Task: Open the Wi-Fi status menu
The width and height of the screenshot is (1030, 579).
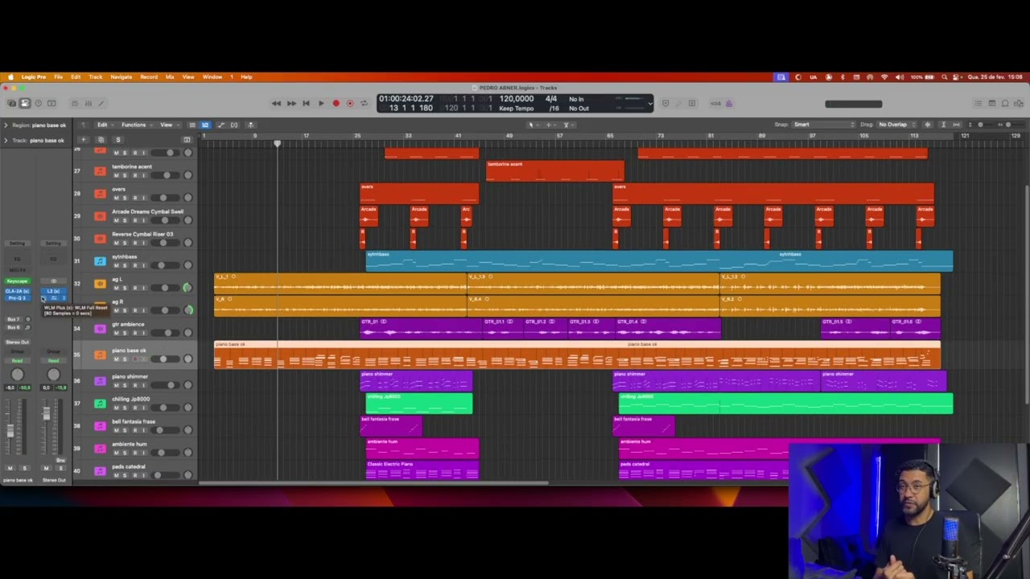Action: (x=884, y=77)
